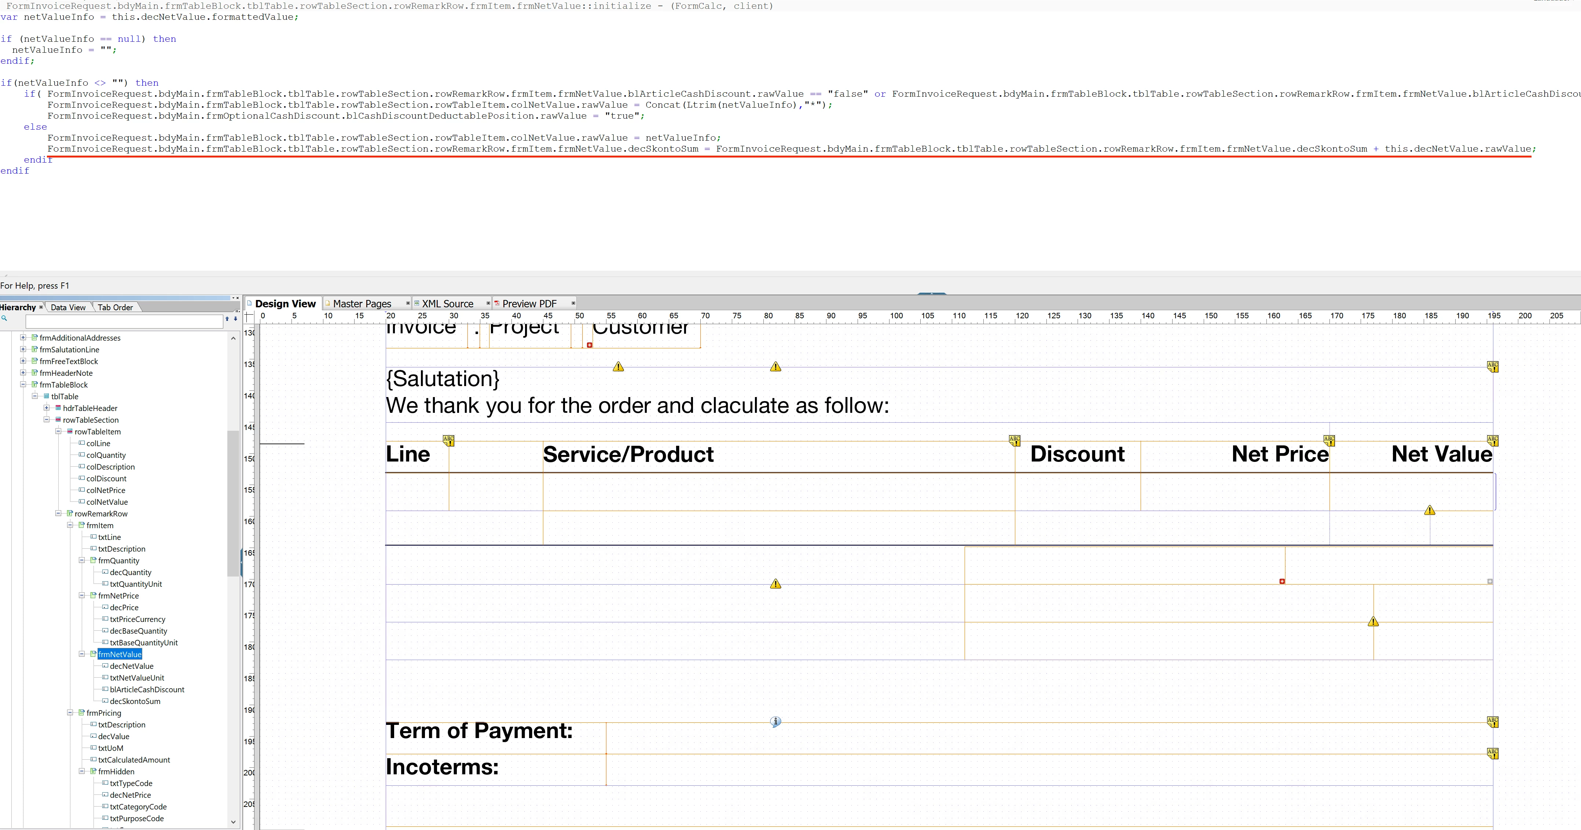Screen dimensions: 1581x830
Task: Switch to the Data View palette tab
Action: click(68, 308)
